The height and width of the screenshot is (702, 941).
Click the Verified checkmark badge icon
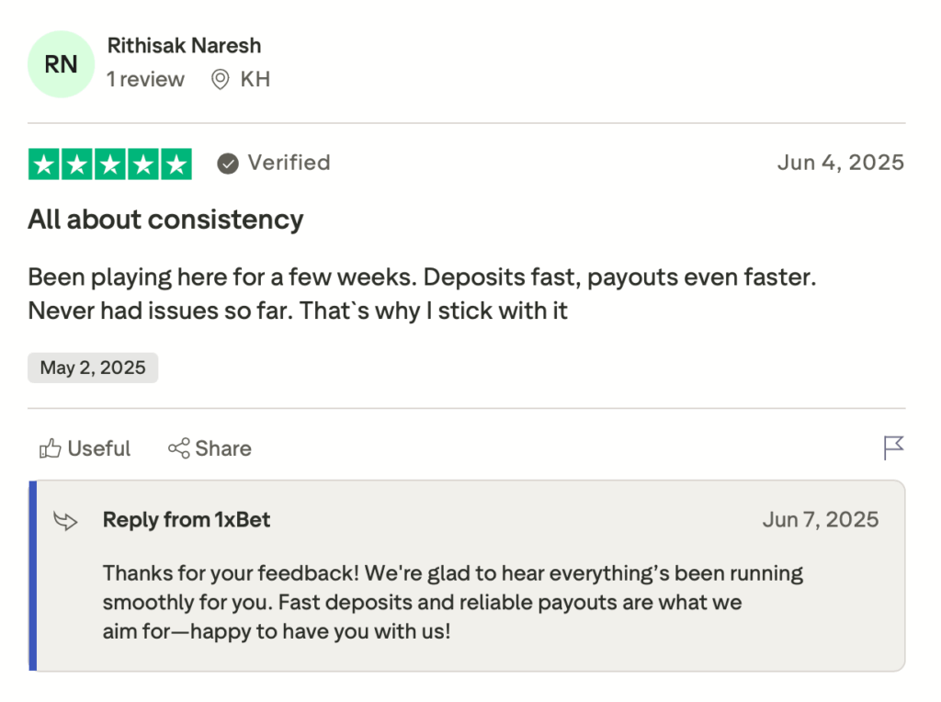click(x=227, y=164)
